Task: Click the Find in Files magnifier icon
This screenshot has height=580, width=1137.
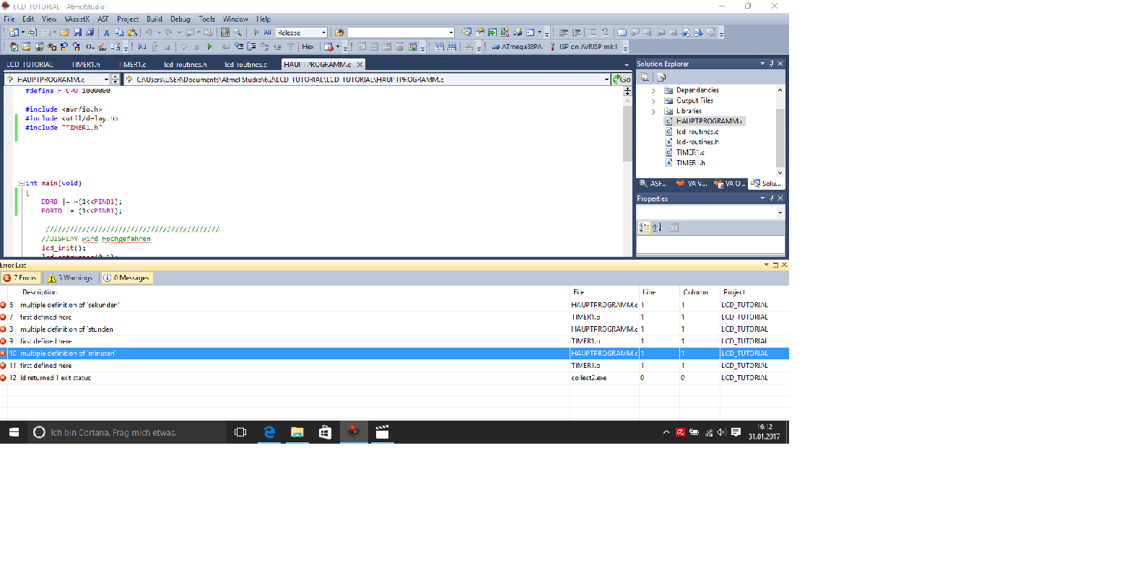Action: click(238, 32)
